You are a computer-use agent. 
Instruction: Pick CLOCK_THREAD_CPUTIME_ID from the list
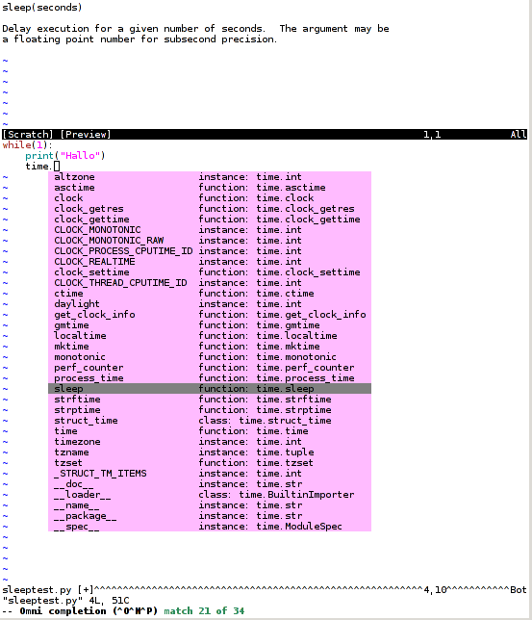coord(210,283)
